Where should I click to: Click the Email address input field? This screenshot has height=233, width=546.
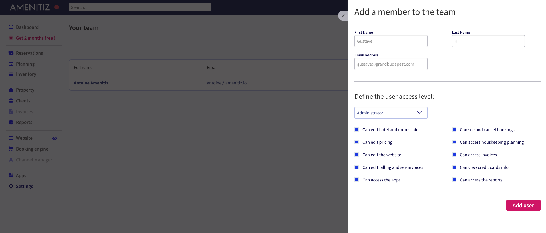tap(391, 64)
